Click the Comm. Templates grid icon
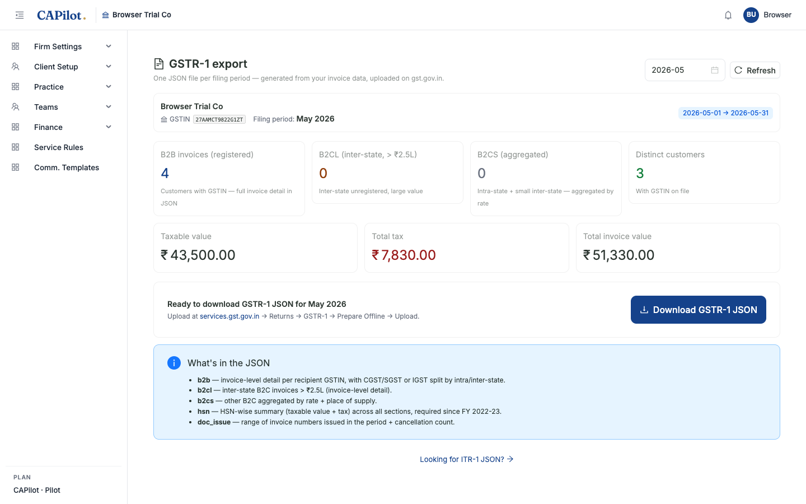Viewport: 806px width, 504px height. [x=16, y=167]
